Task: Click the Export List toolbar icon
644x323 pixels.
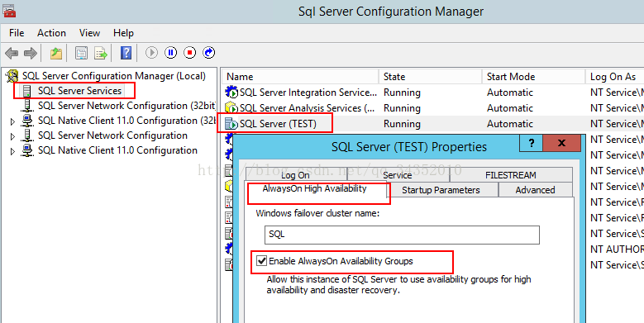Action: pyautogui.click(x=101, y=53)
